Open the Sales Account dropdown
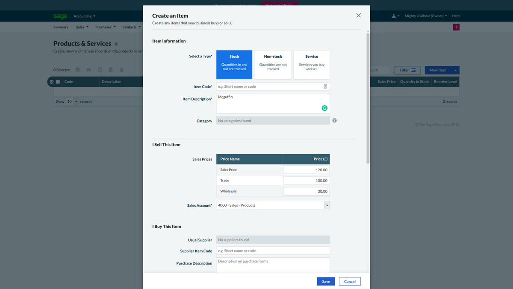 pos(327,205)
